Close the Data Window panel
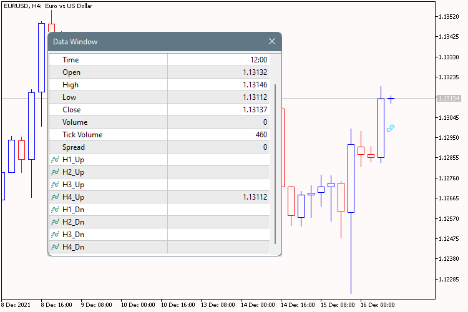 (x=271, y=41)
